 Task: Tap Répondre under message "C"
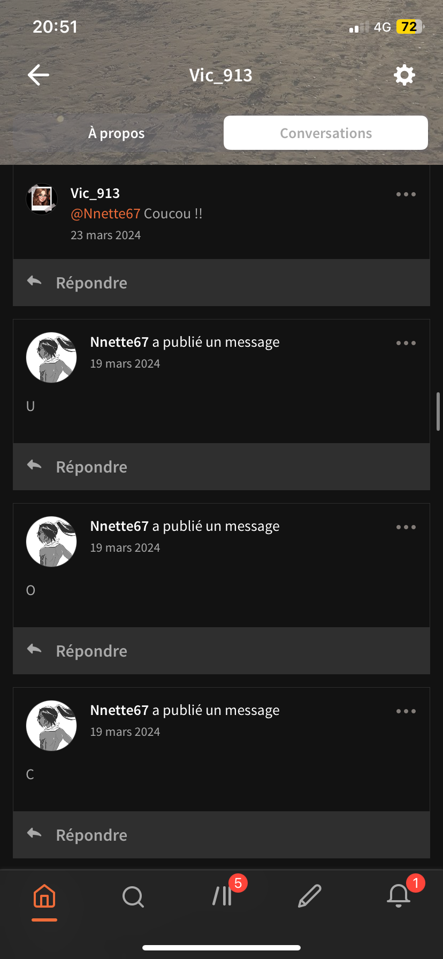pos(222,835)
